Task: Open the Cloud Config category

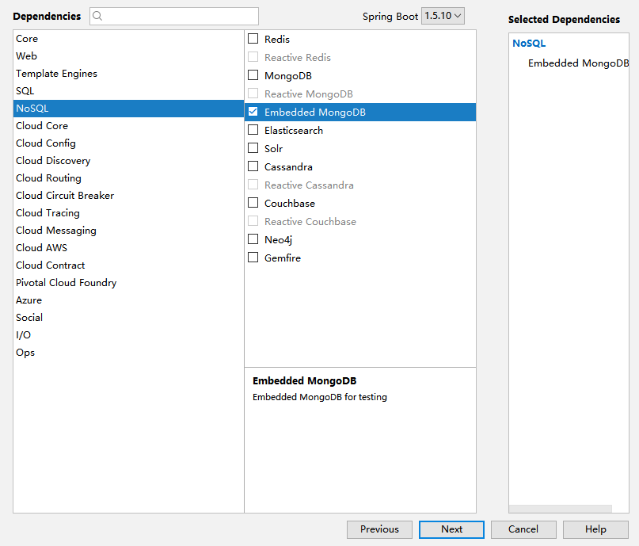Action: (128, 143)
